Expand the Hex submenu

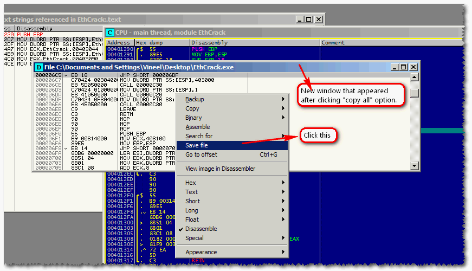click(x=232, y=183)
